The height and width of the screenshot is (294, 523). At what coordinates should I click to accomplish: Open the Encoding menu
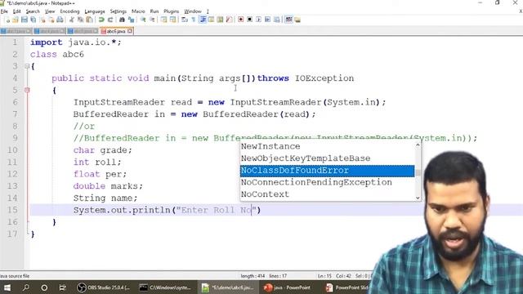69,11
